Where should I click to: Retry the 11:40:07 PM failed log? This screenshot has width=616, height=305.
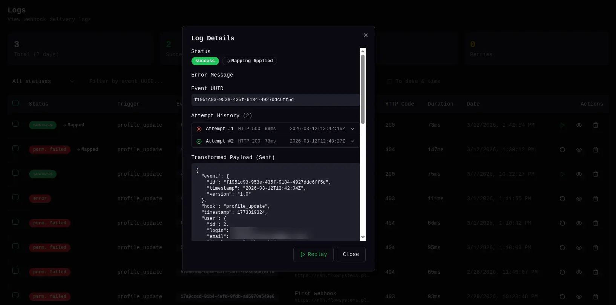(562, 272)
